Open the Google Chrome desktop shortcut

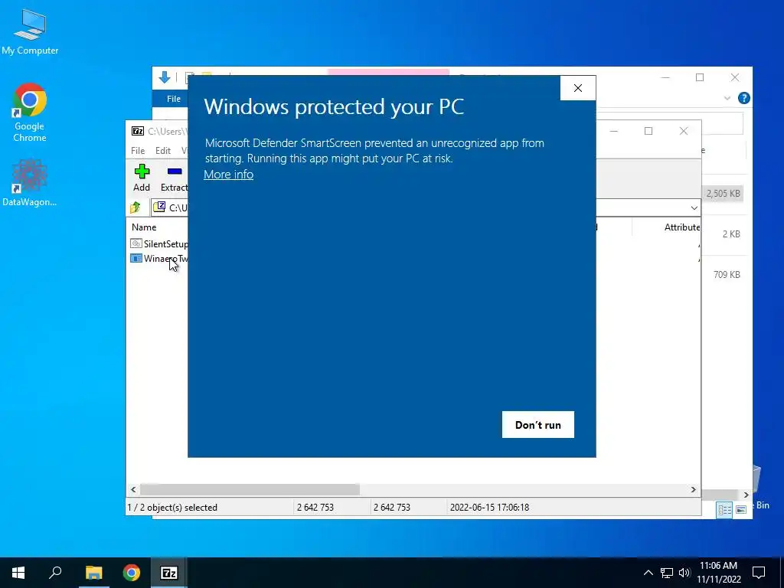tap(30, 113)
